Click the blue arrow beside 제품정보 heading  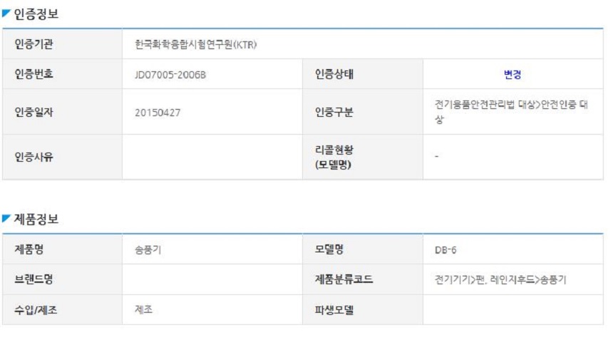point(6,219)
